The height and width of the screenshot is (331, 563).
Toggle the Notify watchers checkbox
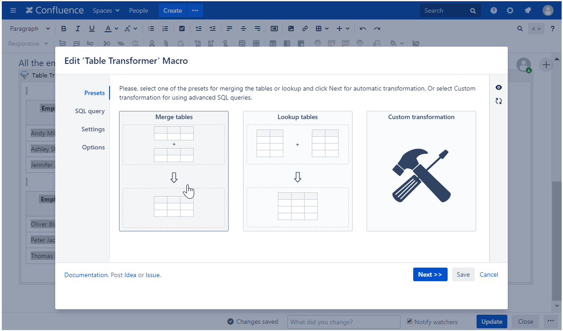[410, 321]
